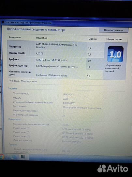
Task: Select the Общая оценка header
Action: (x=114, y=39)
